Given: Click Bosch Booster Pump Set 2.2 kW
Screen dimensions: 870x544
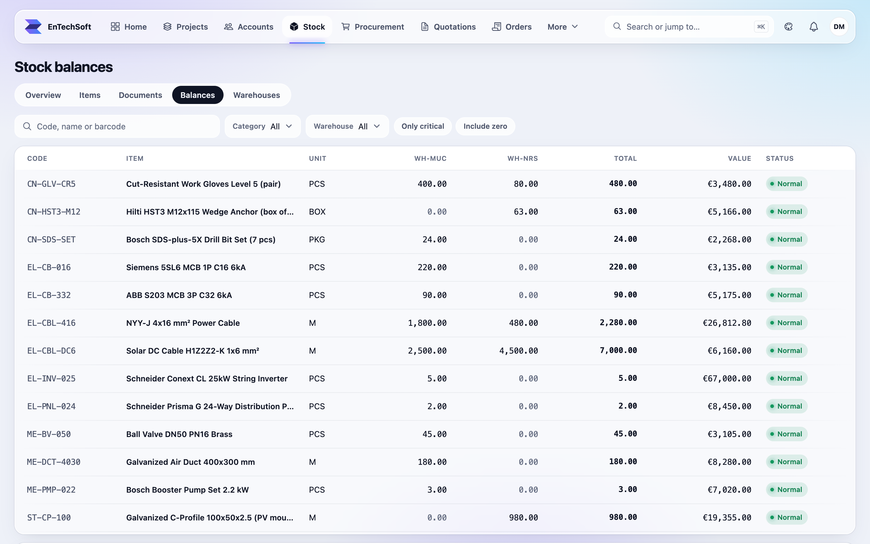Looking at the screenshot, I should pos(187,490).
